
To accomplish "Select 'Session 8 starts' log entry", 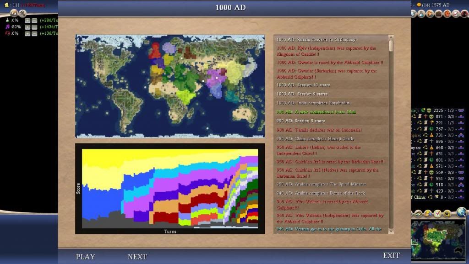I will click(x=331, y=121).
